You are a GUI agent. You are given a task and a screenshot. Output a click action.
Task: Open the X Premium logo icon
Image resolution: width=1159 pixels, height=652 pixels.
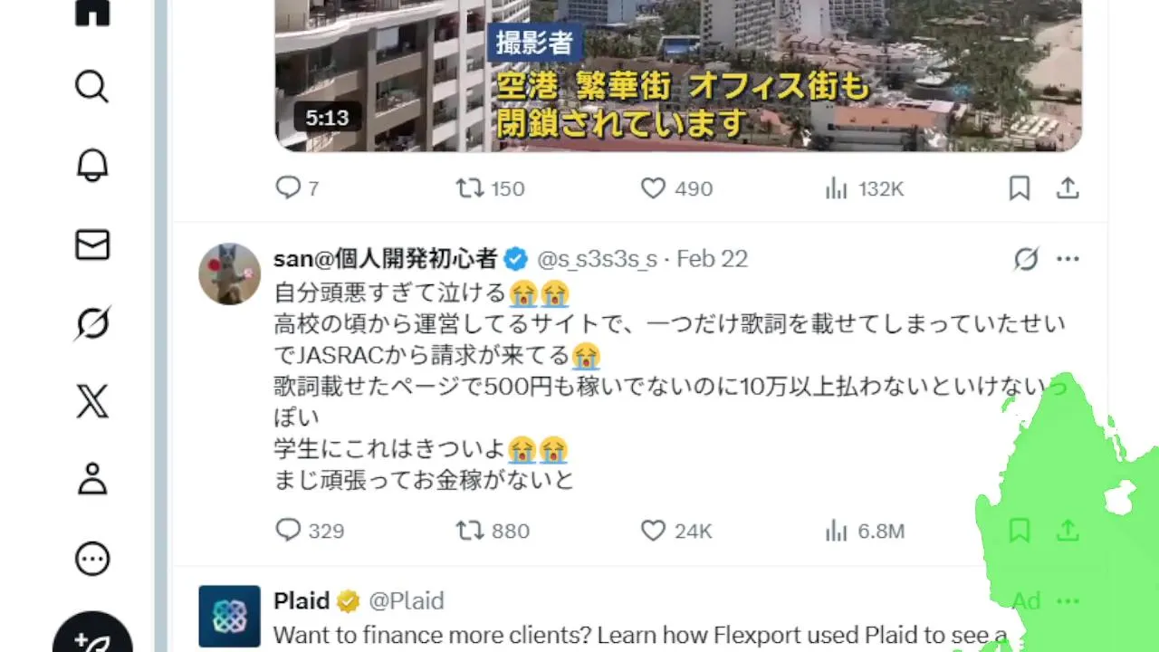click(x=91, y=401)
